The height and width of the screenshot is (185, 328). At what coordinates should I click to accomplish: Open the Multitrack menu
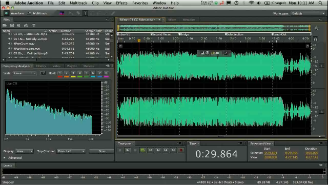coord(78,3)
